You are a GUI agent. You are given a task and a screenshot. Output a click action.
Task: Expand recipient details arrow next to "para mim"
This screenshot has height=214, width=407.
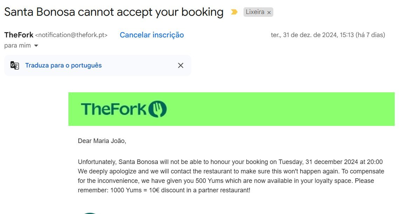point(36,46)
